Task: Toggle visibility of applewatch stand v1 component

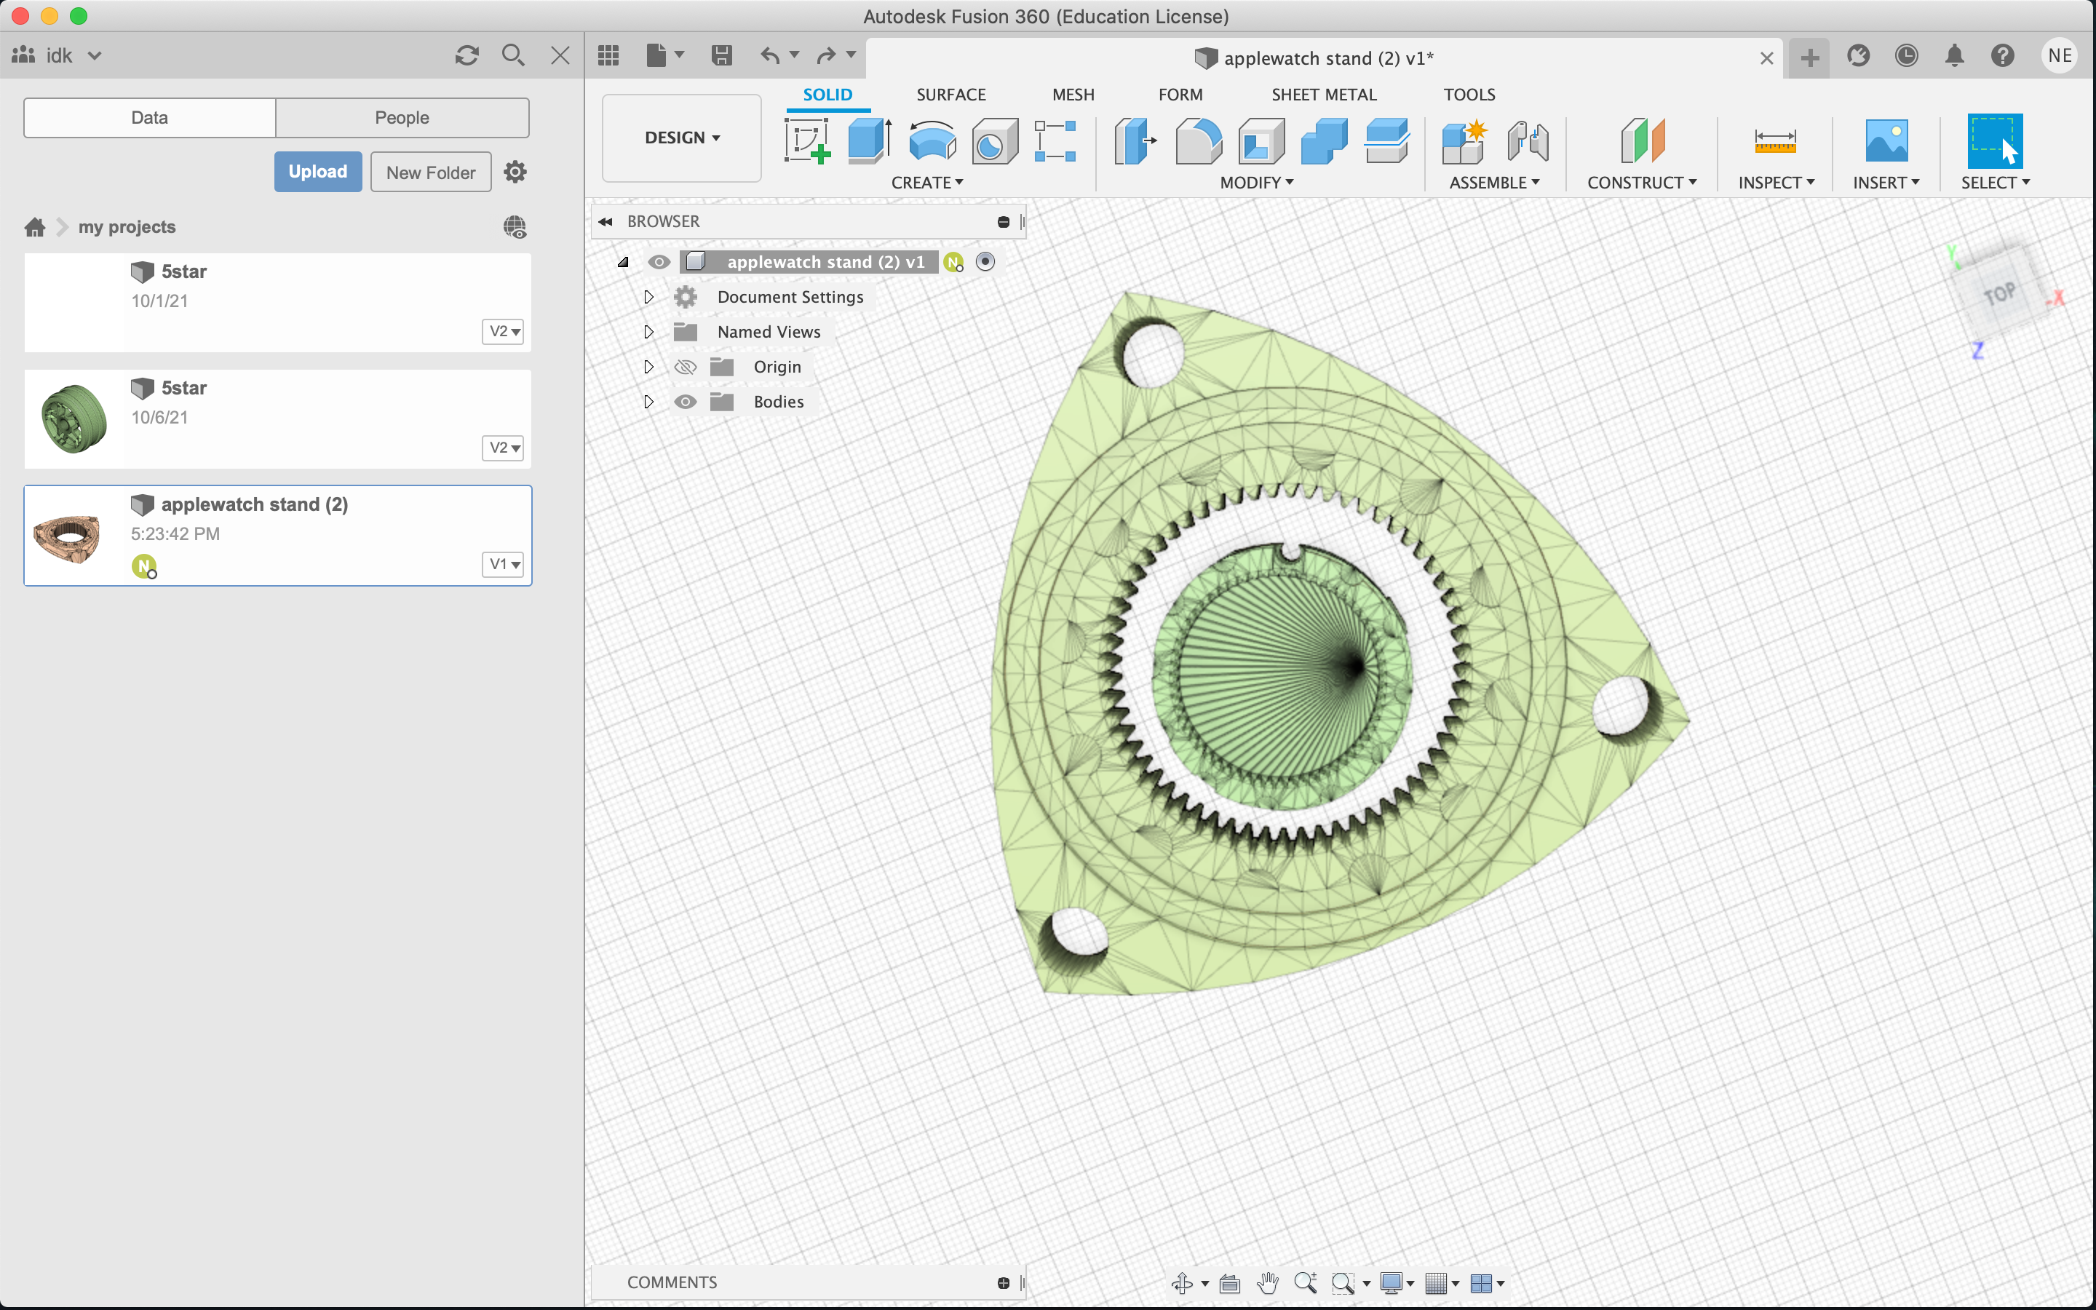Action: click(656, 261)
